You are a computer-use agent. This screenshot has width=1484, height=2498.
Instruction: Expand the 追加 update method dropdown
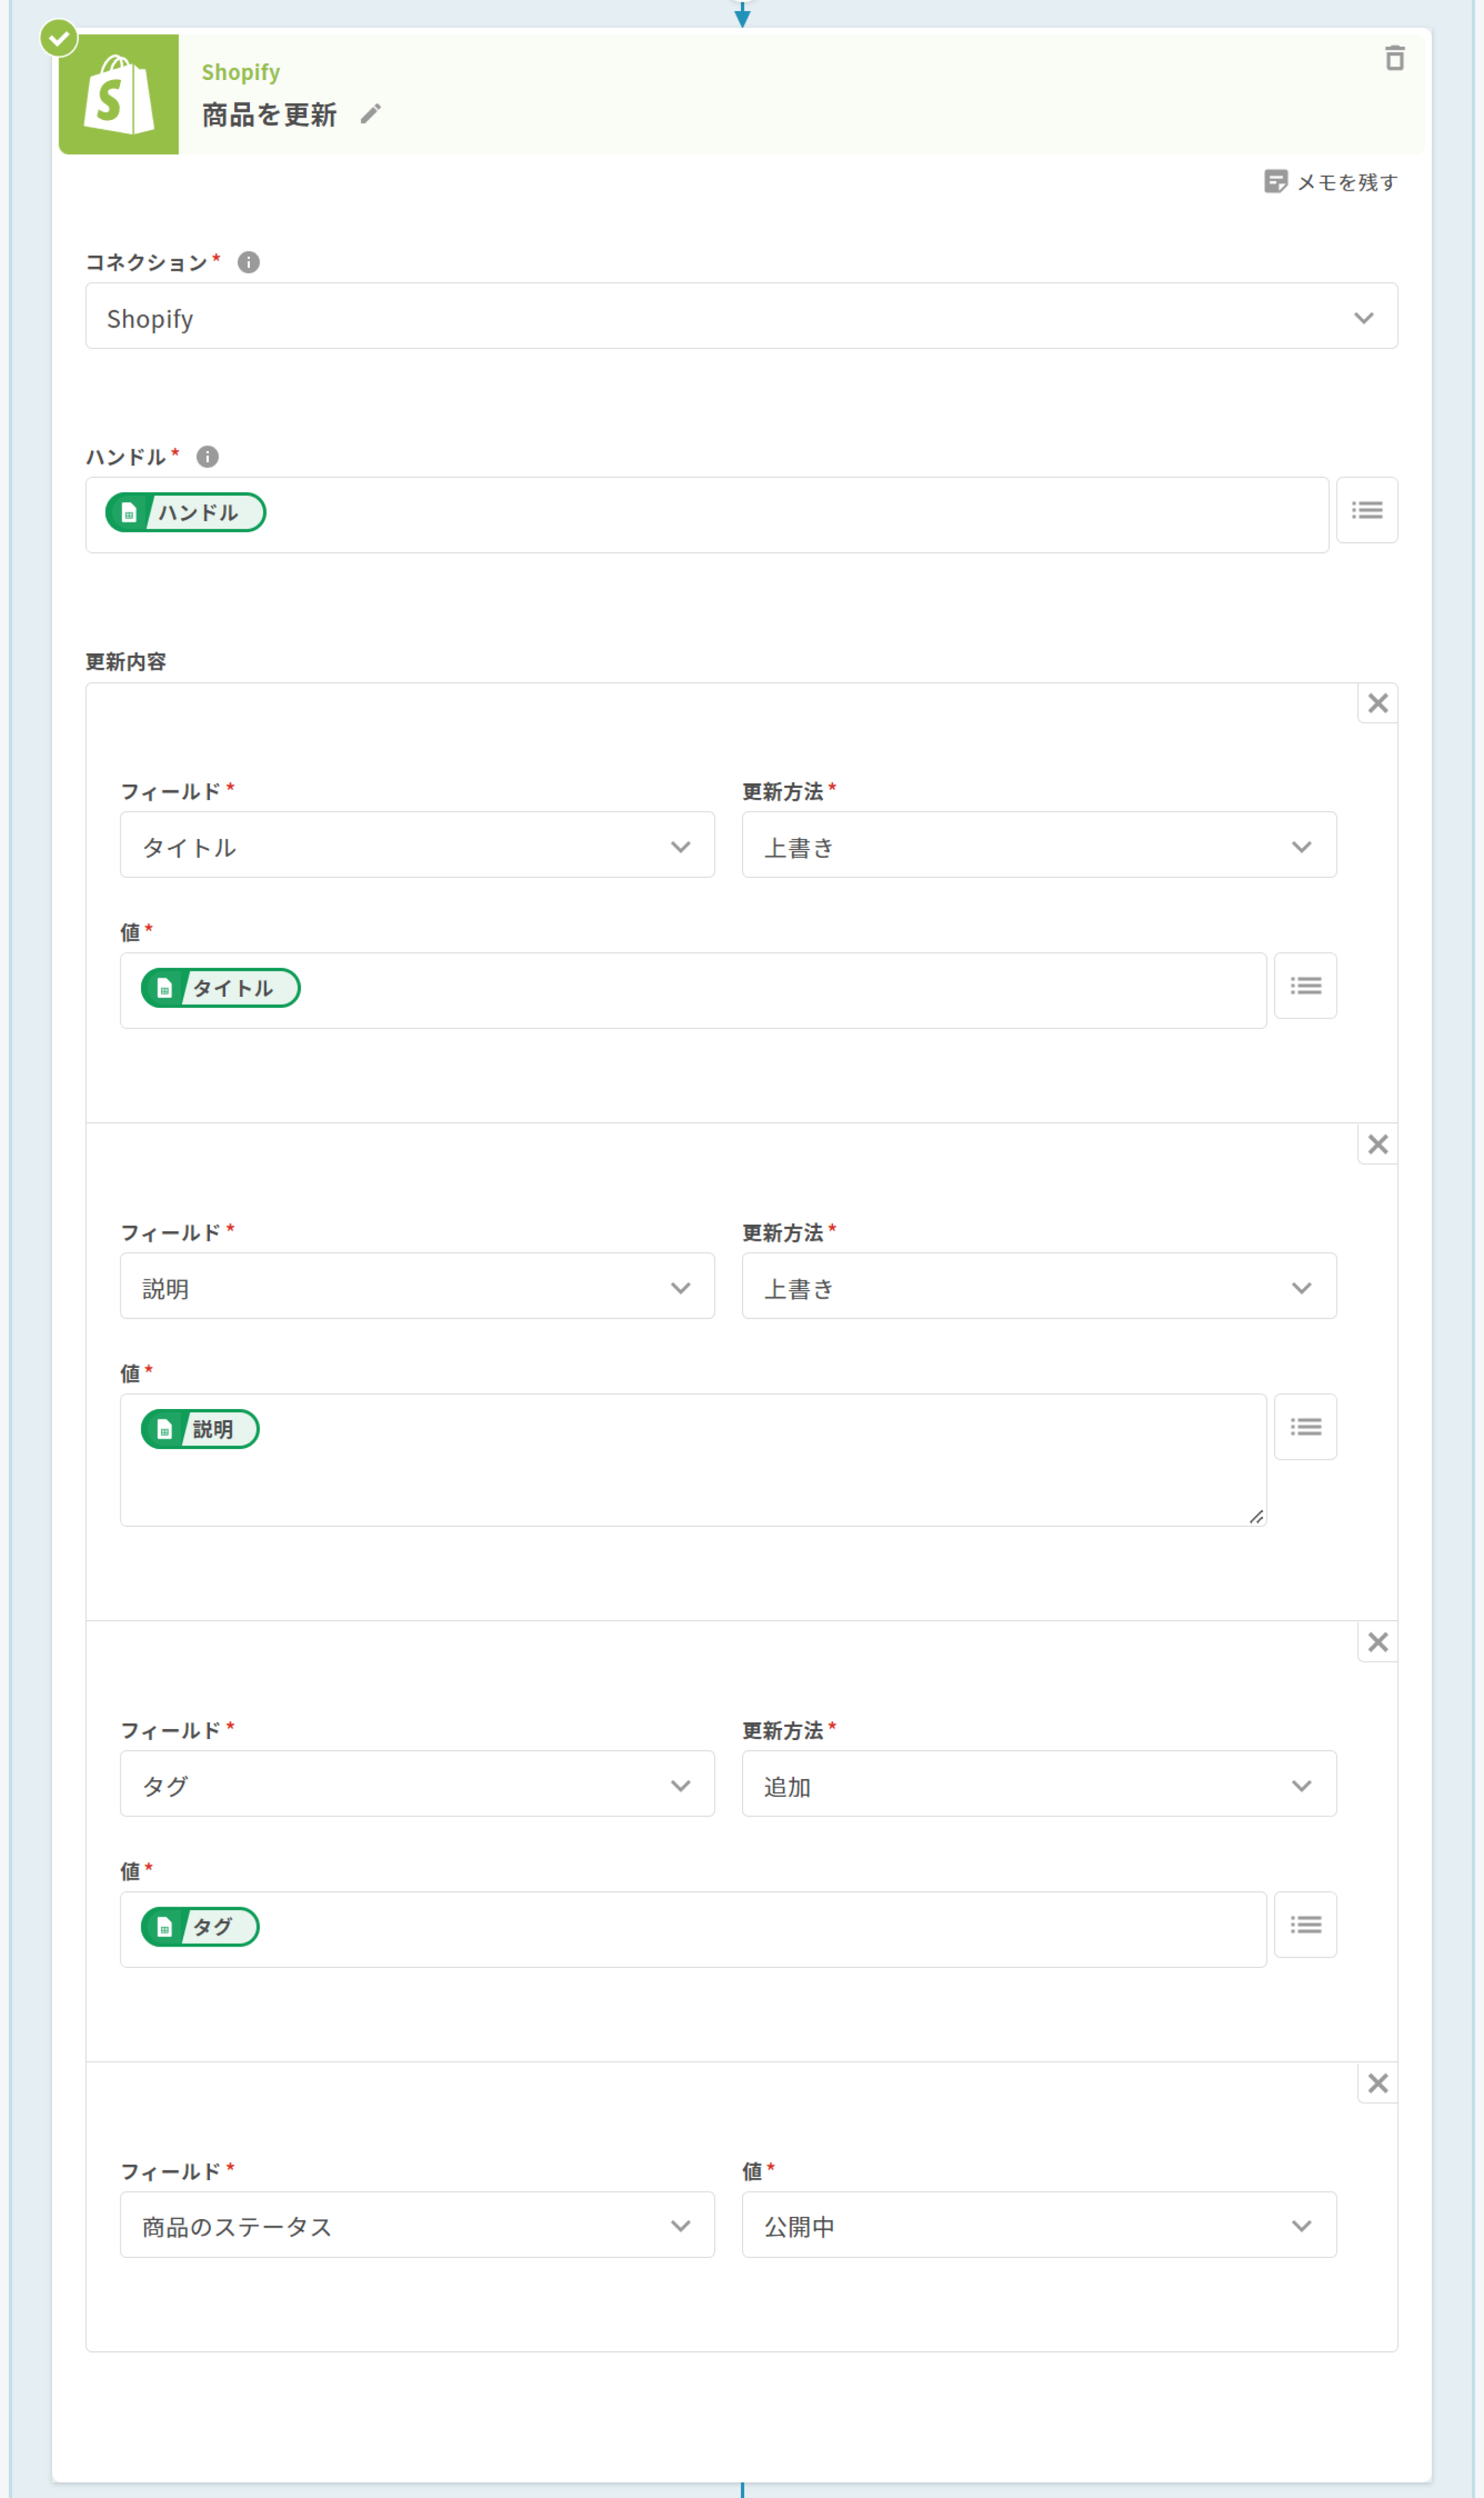pos(1038,1785)
